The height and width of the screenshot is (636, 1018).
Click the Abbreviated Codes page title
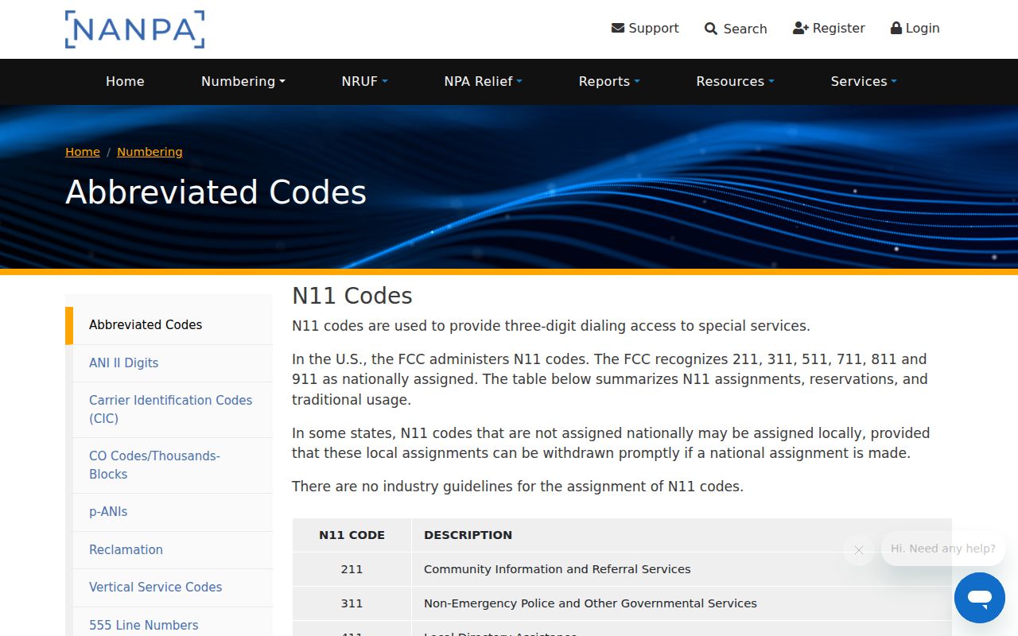coord(216,192)
